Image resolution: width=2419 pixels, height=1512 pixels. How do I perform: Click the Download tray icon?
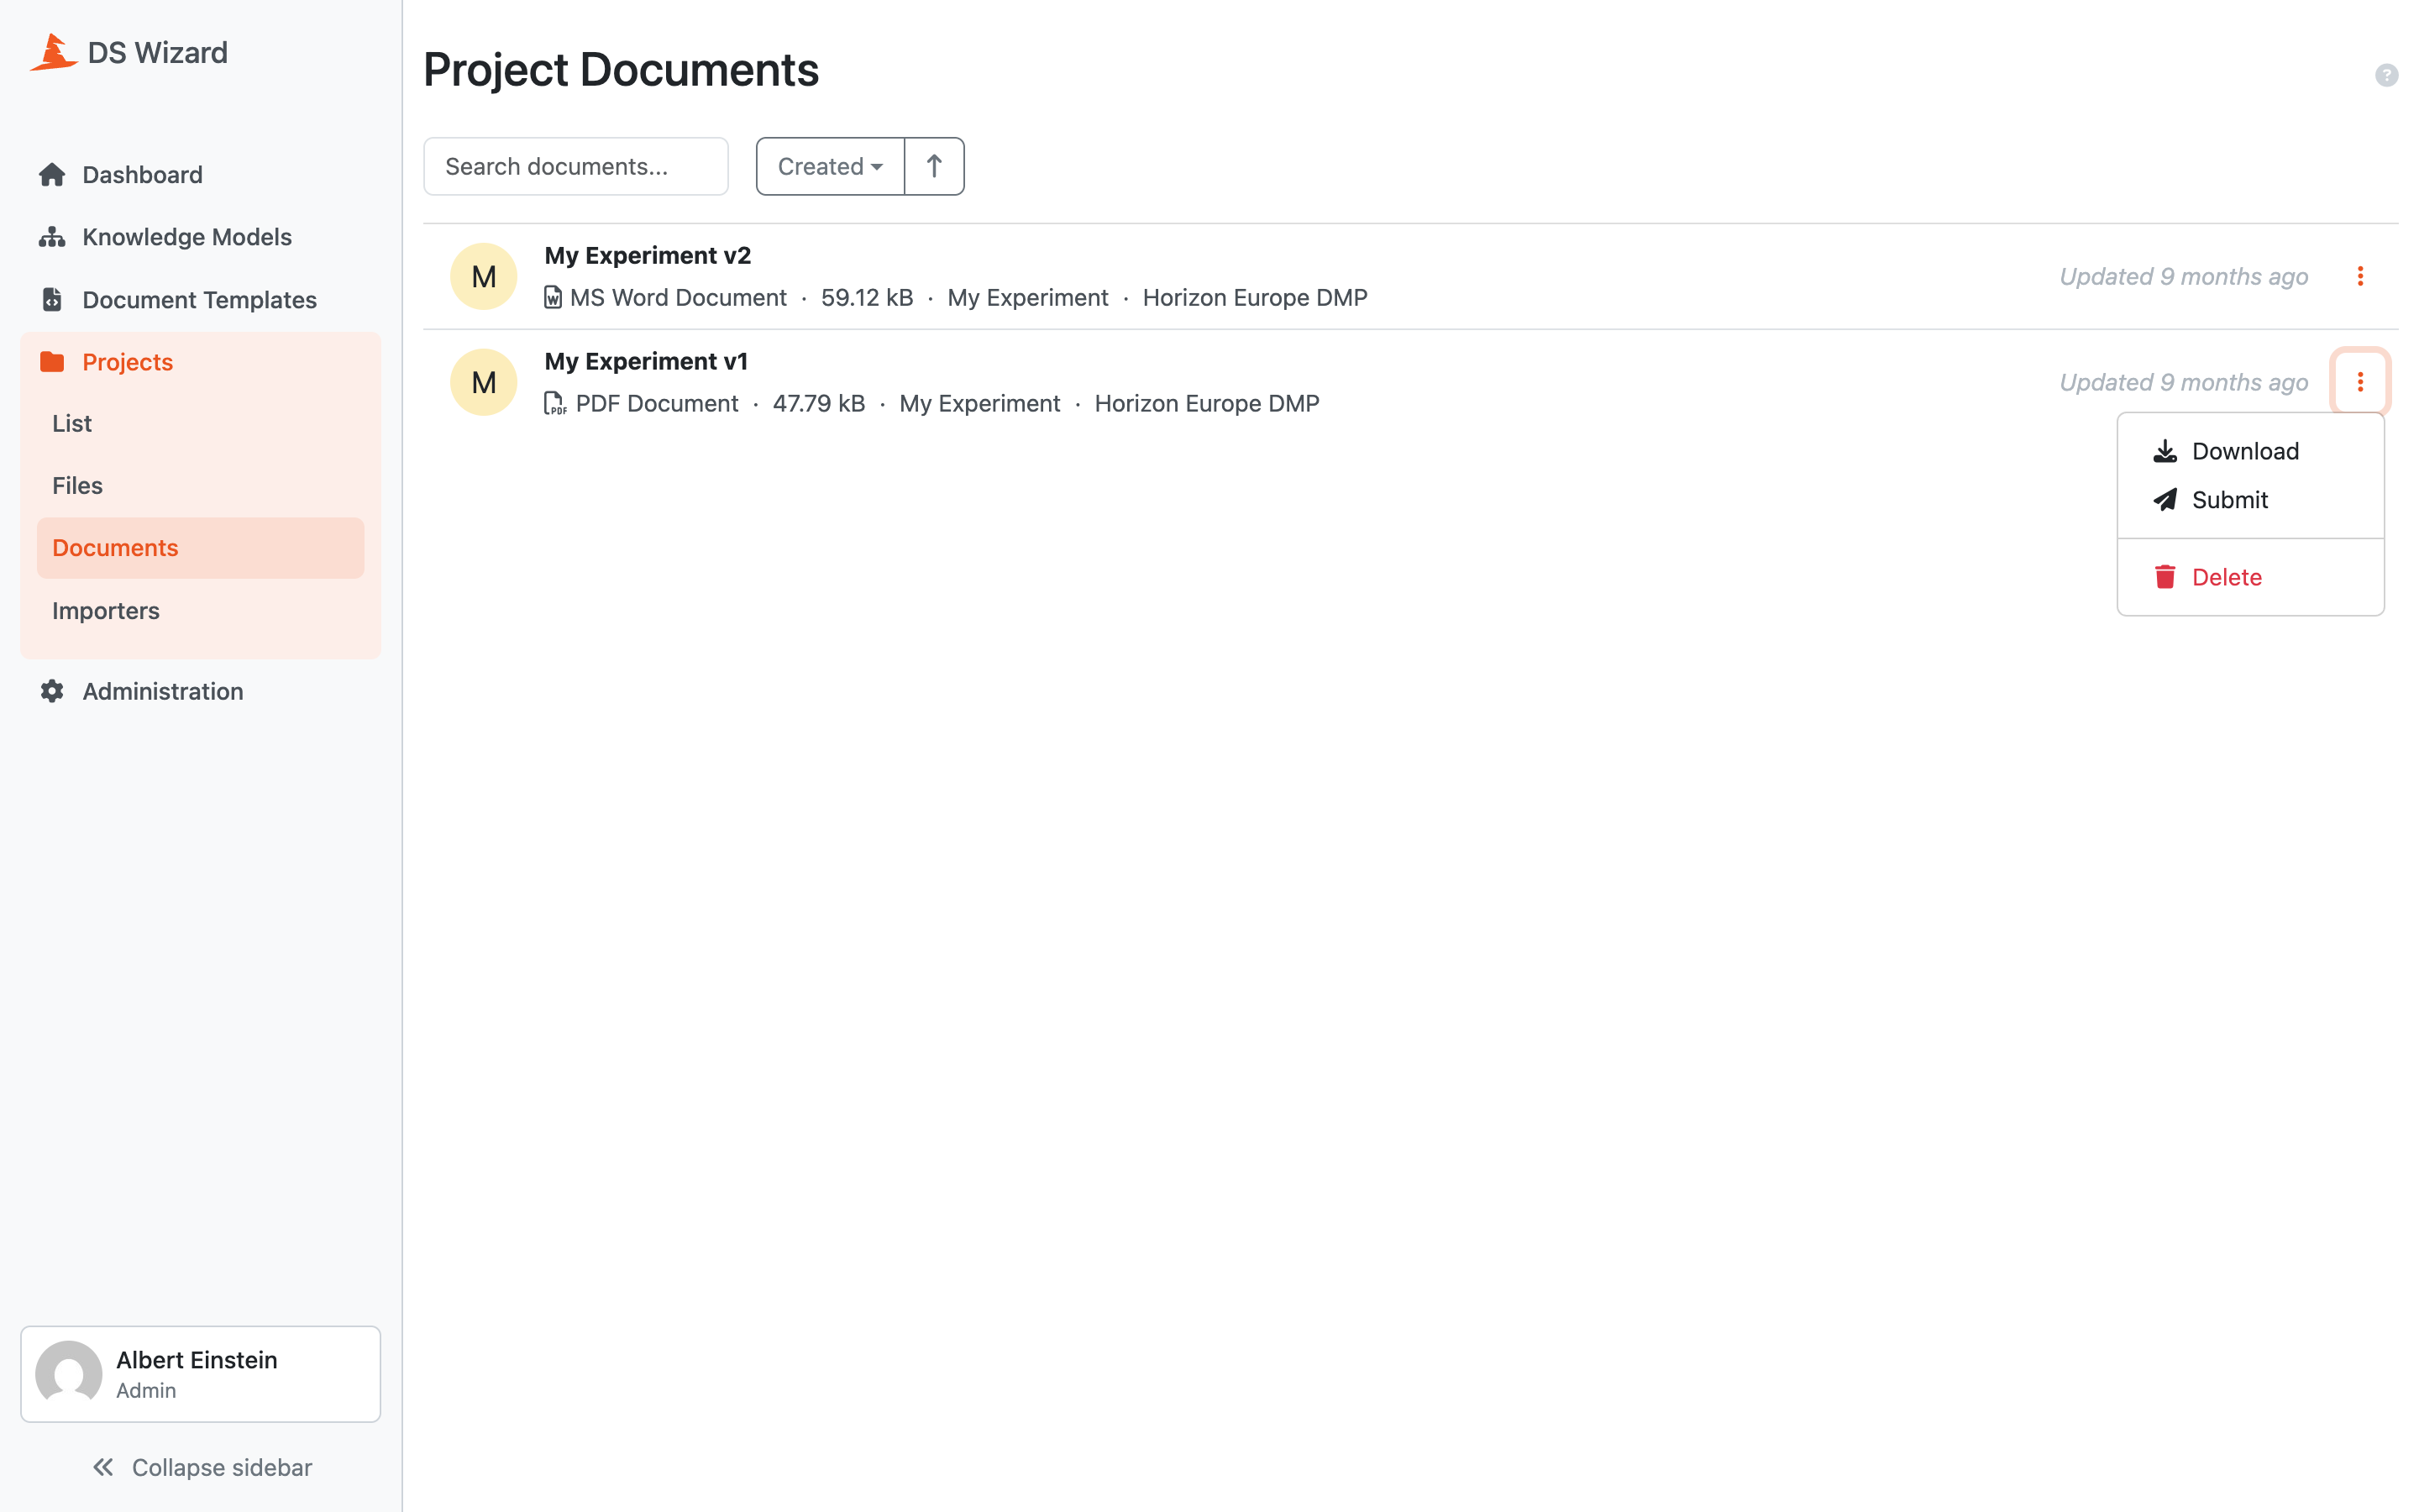2165,451
